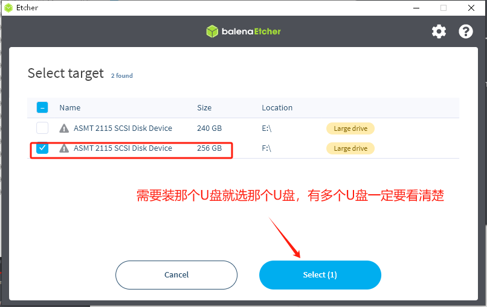Click Large drive badge for E:\ drive
This screenshot has height=307, width=487.
coord(350,128)
